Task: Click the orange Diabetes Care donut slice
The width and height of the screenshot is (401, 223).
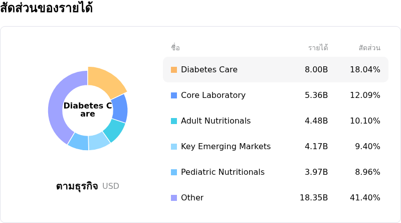Action: (105, 80)
